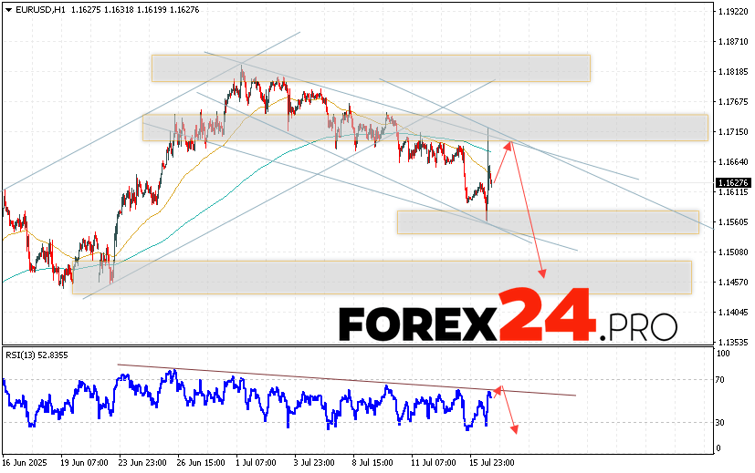The height and width of the screenshot is (473, 755).
Task: Click the RSI 70 level label
Action: tap(720, 380)
